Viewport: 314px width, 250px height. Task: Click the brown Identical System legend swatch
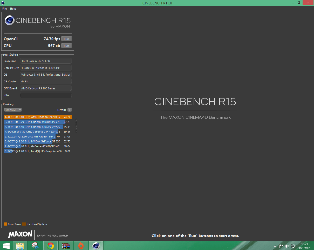click(x=24, y=224)
